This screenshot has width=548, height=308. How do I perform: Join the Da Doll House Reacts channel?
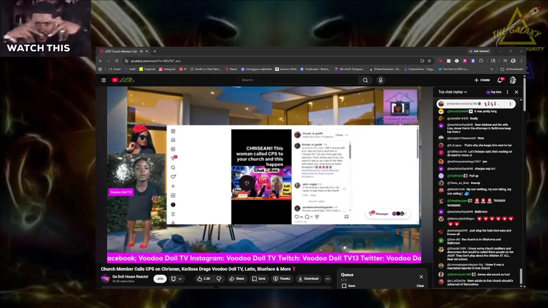(x=160, y=279)
